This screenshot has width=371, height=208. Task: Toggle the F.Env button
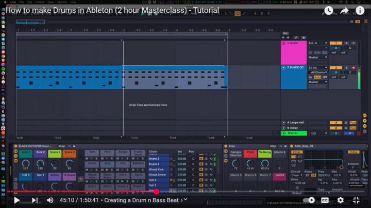click(353, 152)
